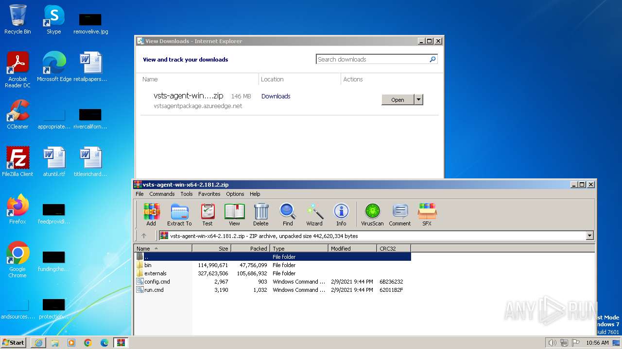Open Recycle Bin desktop icon
Viewport: 622px width, 349px height.
click(x=17, y=20)
